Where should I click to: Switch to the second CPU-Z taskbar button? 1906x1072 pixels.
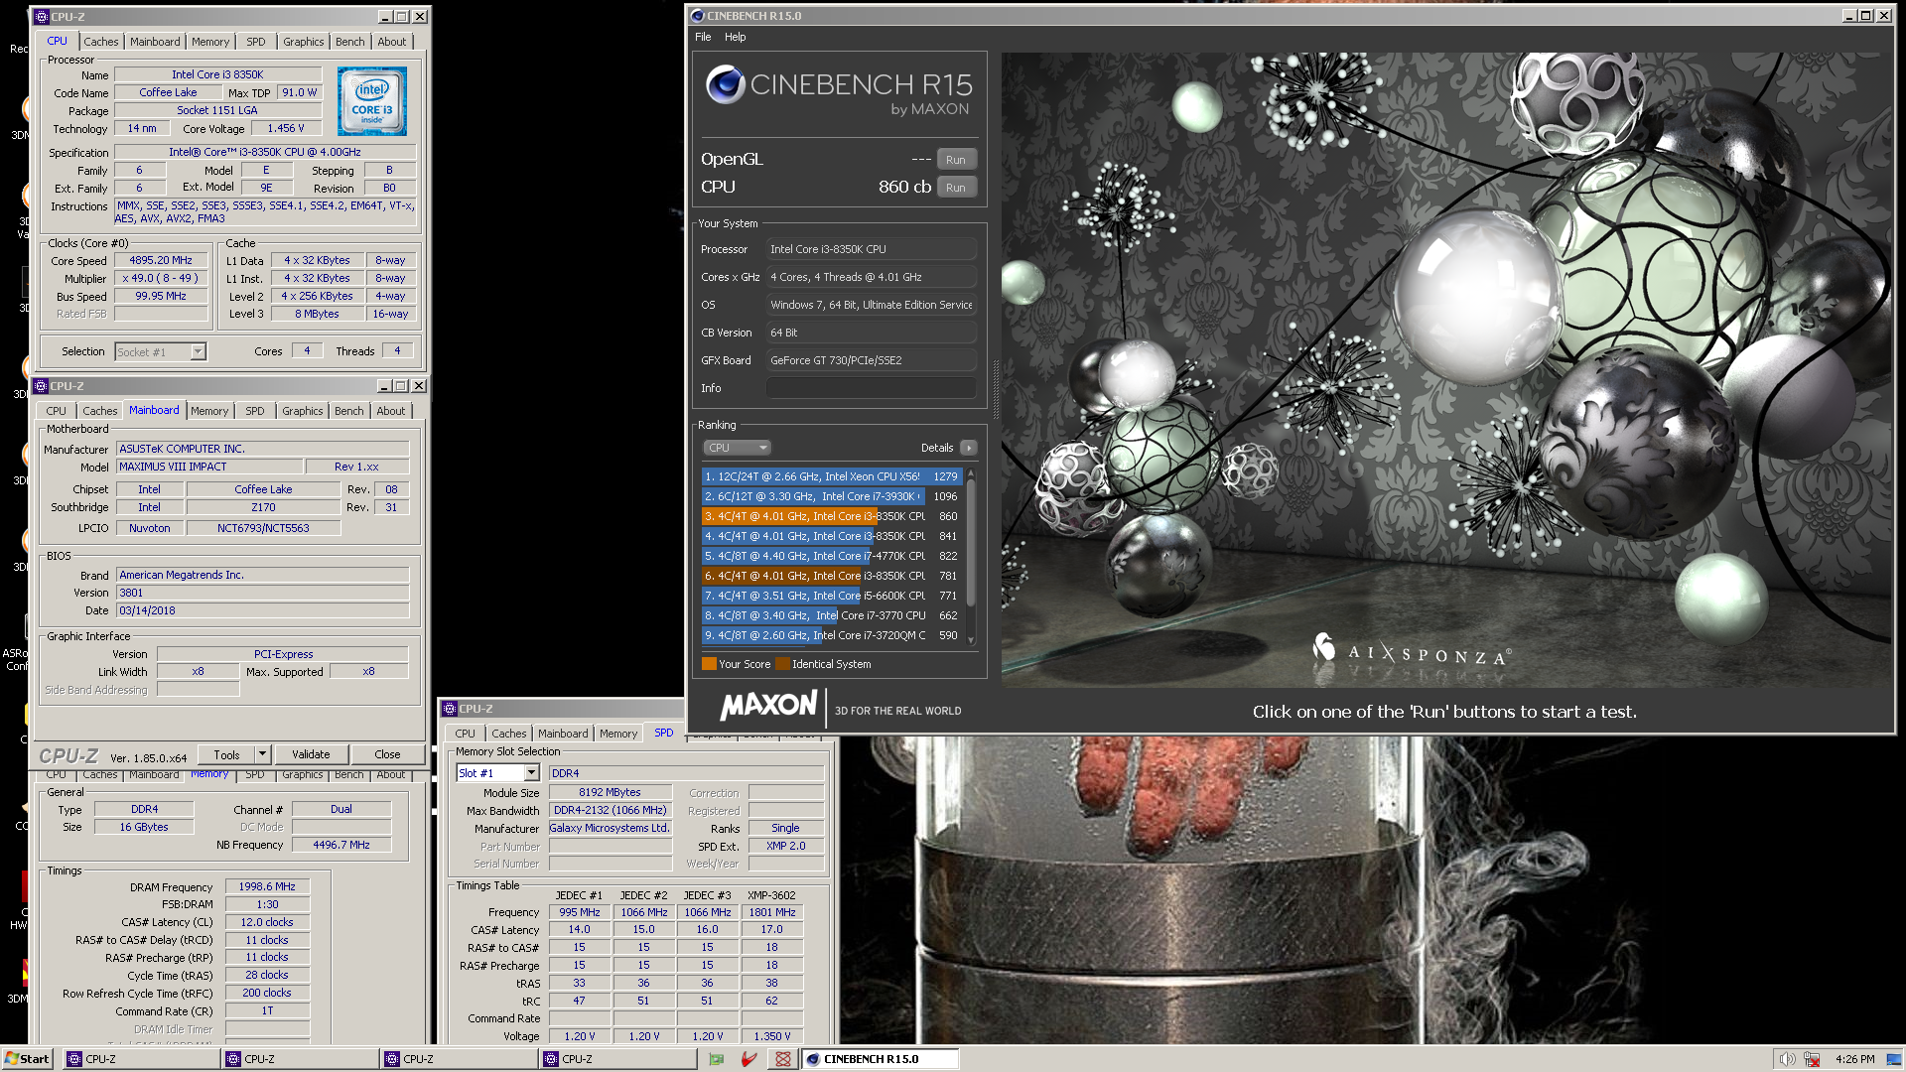pyautogui.click(x=301, y=1059)
